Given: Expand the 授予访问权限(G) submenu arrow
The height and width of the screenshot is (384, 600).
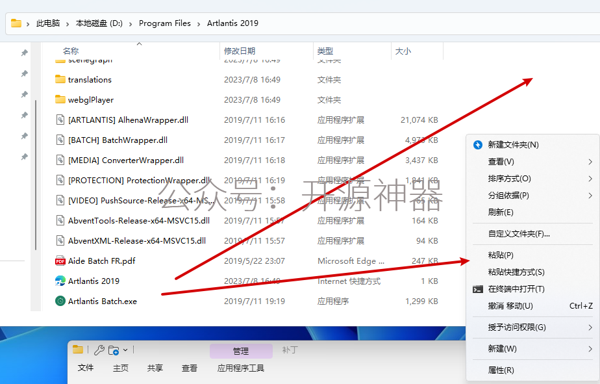Looking at the screenshot, I should coord(590,327).
